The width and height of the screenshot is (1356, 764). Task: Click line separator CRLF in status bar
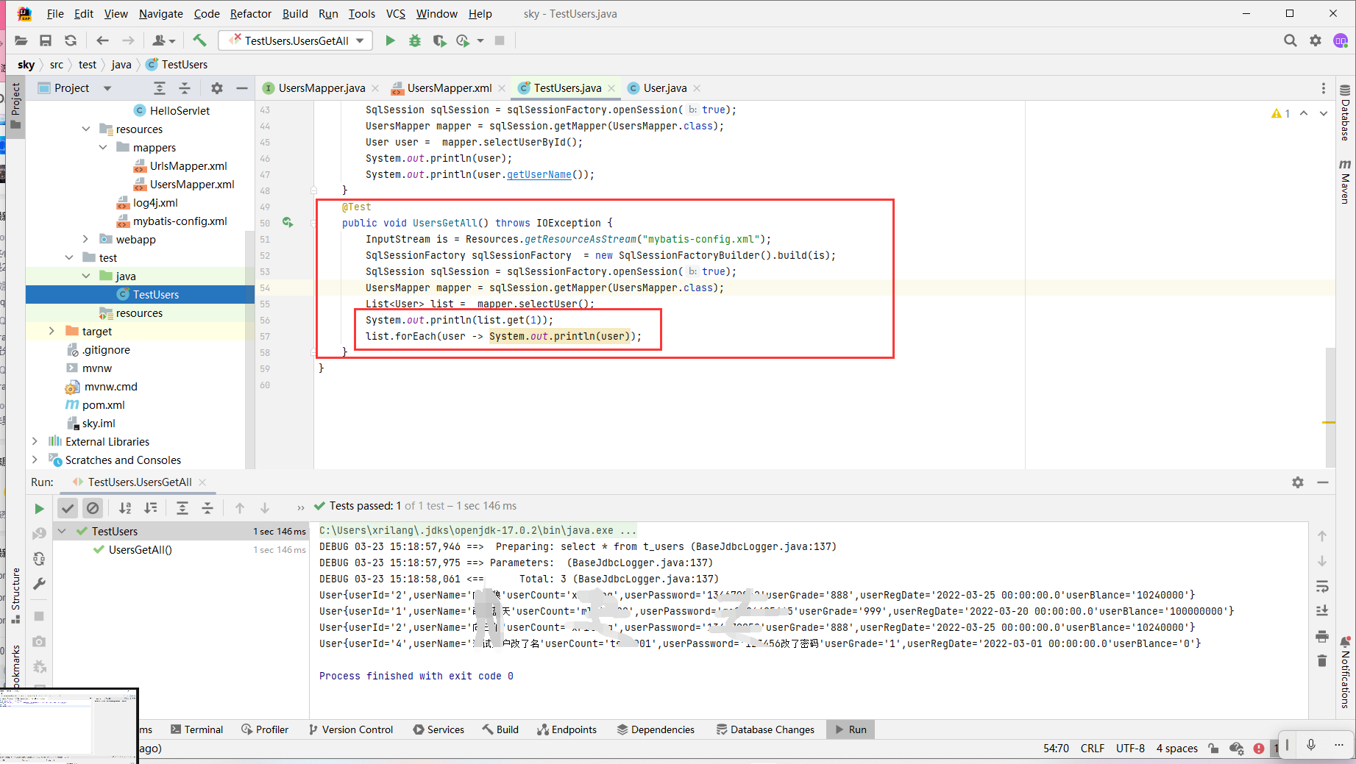(1092, 749)
